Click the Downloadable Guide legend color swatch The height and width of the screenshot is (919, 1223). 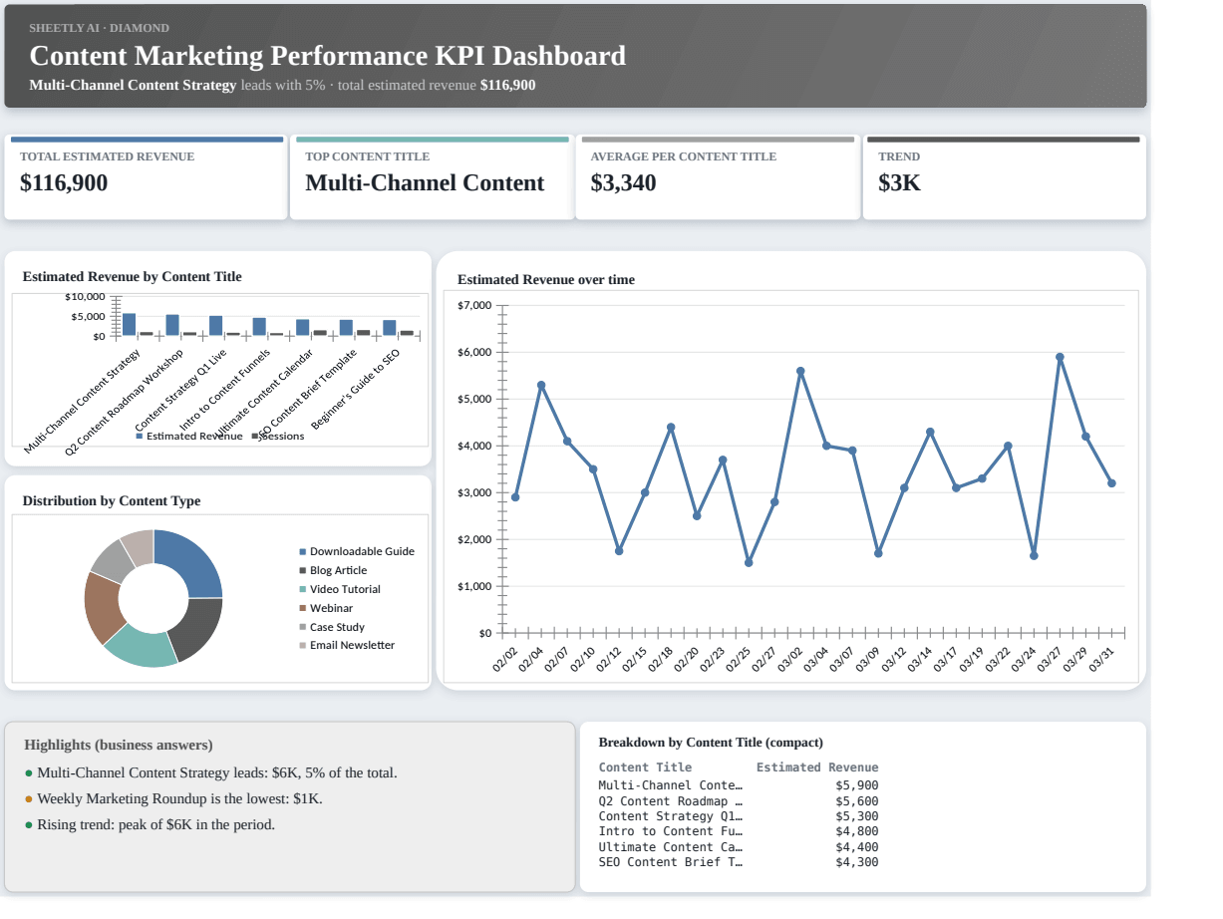pyautogui.click(x=303, y=552)
